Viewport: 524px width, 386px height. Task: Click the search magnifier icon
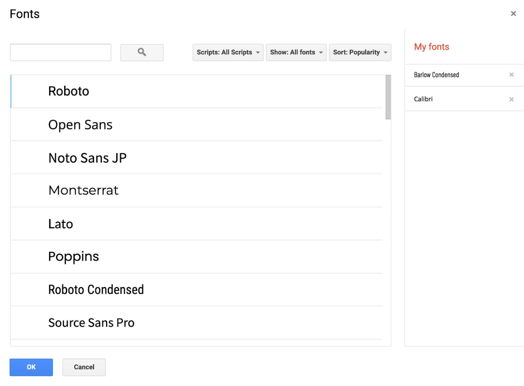tap(142, 52)
